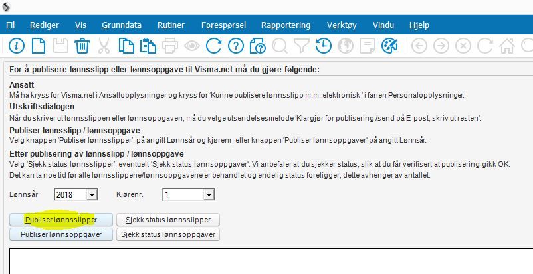Click Sjekk status lønnsslipper button
Screen dimensions: 533x274
point(168,220)
